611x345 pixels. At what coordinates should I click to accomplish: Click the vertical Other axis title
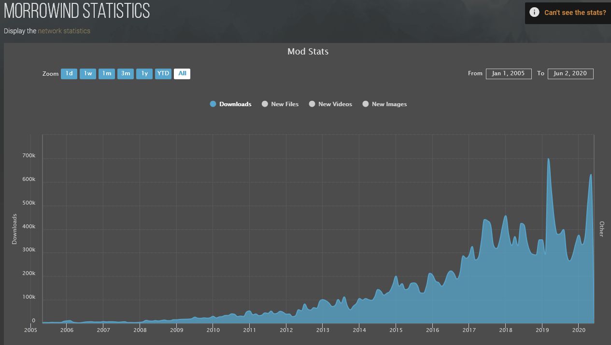point(602,229)
